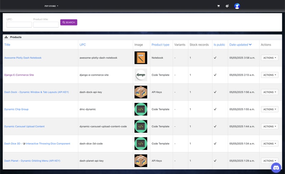
Task: Sort table by Date updated header
Action: [x=239, y=45]
